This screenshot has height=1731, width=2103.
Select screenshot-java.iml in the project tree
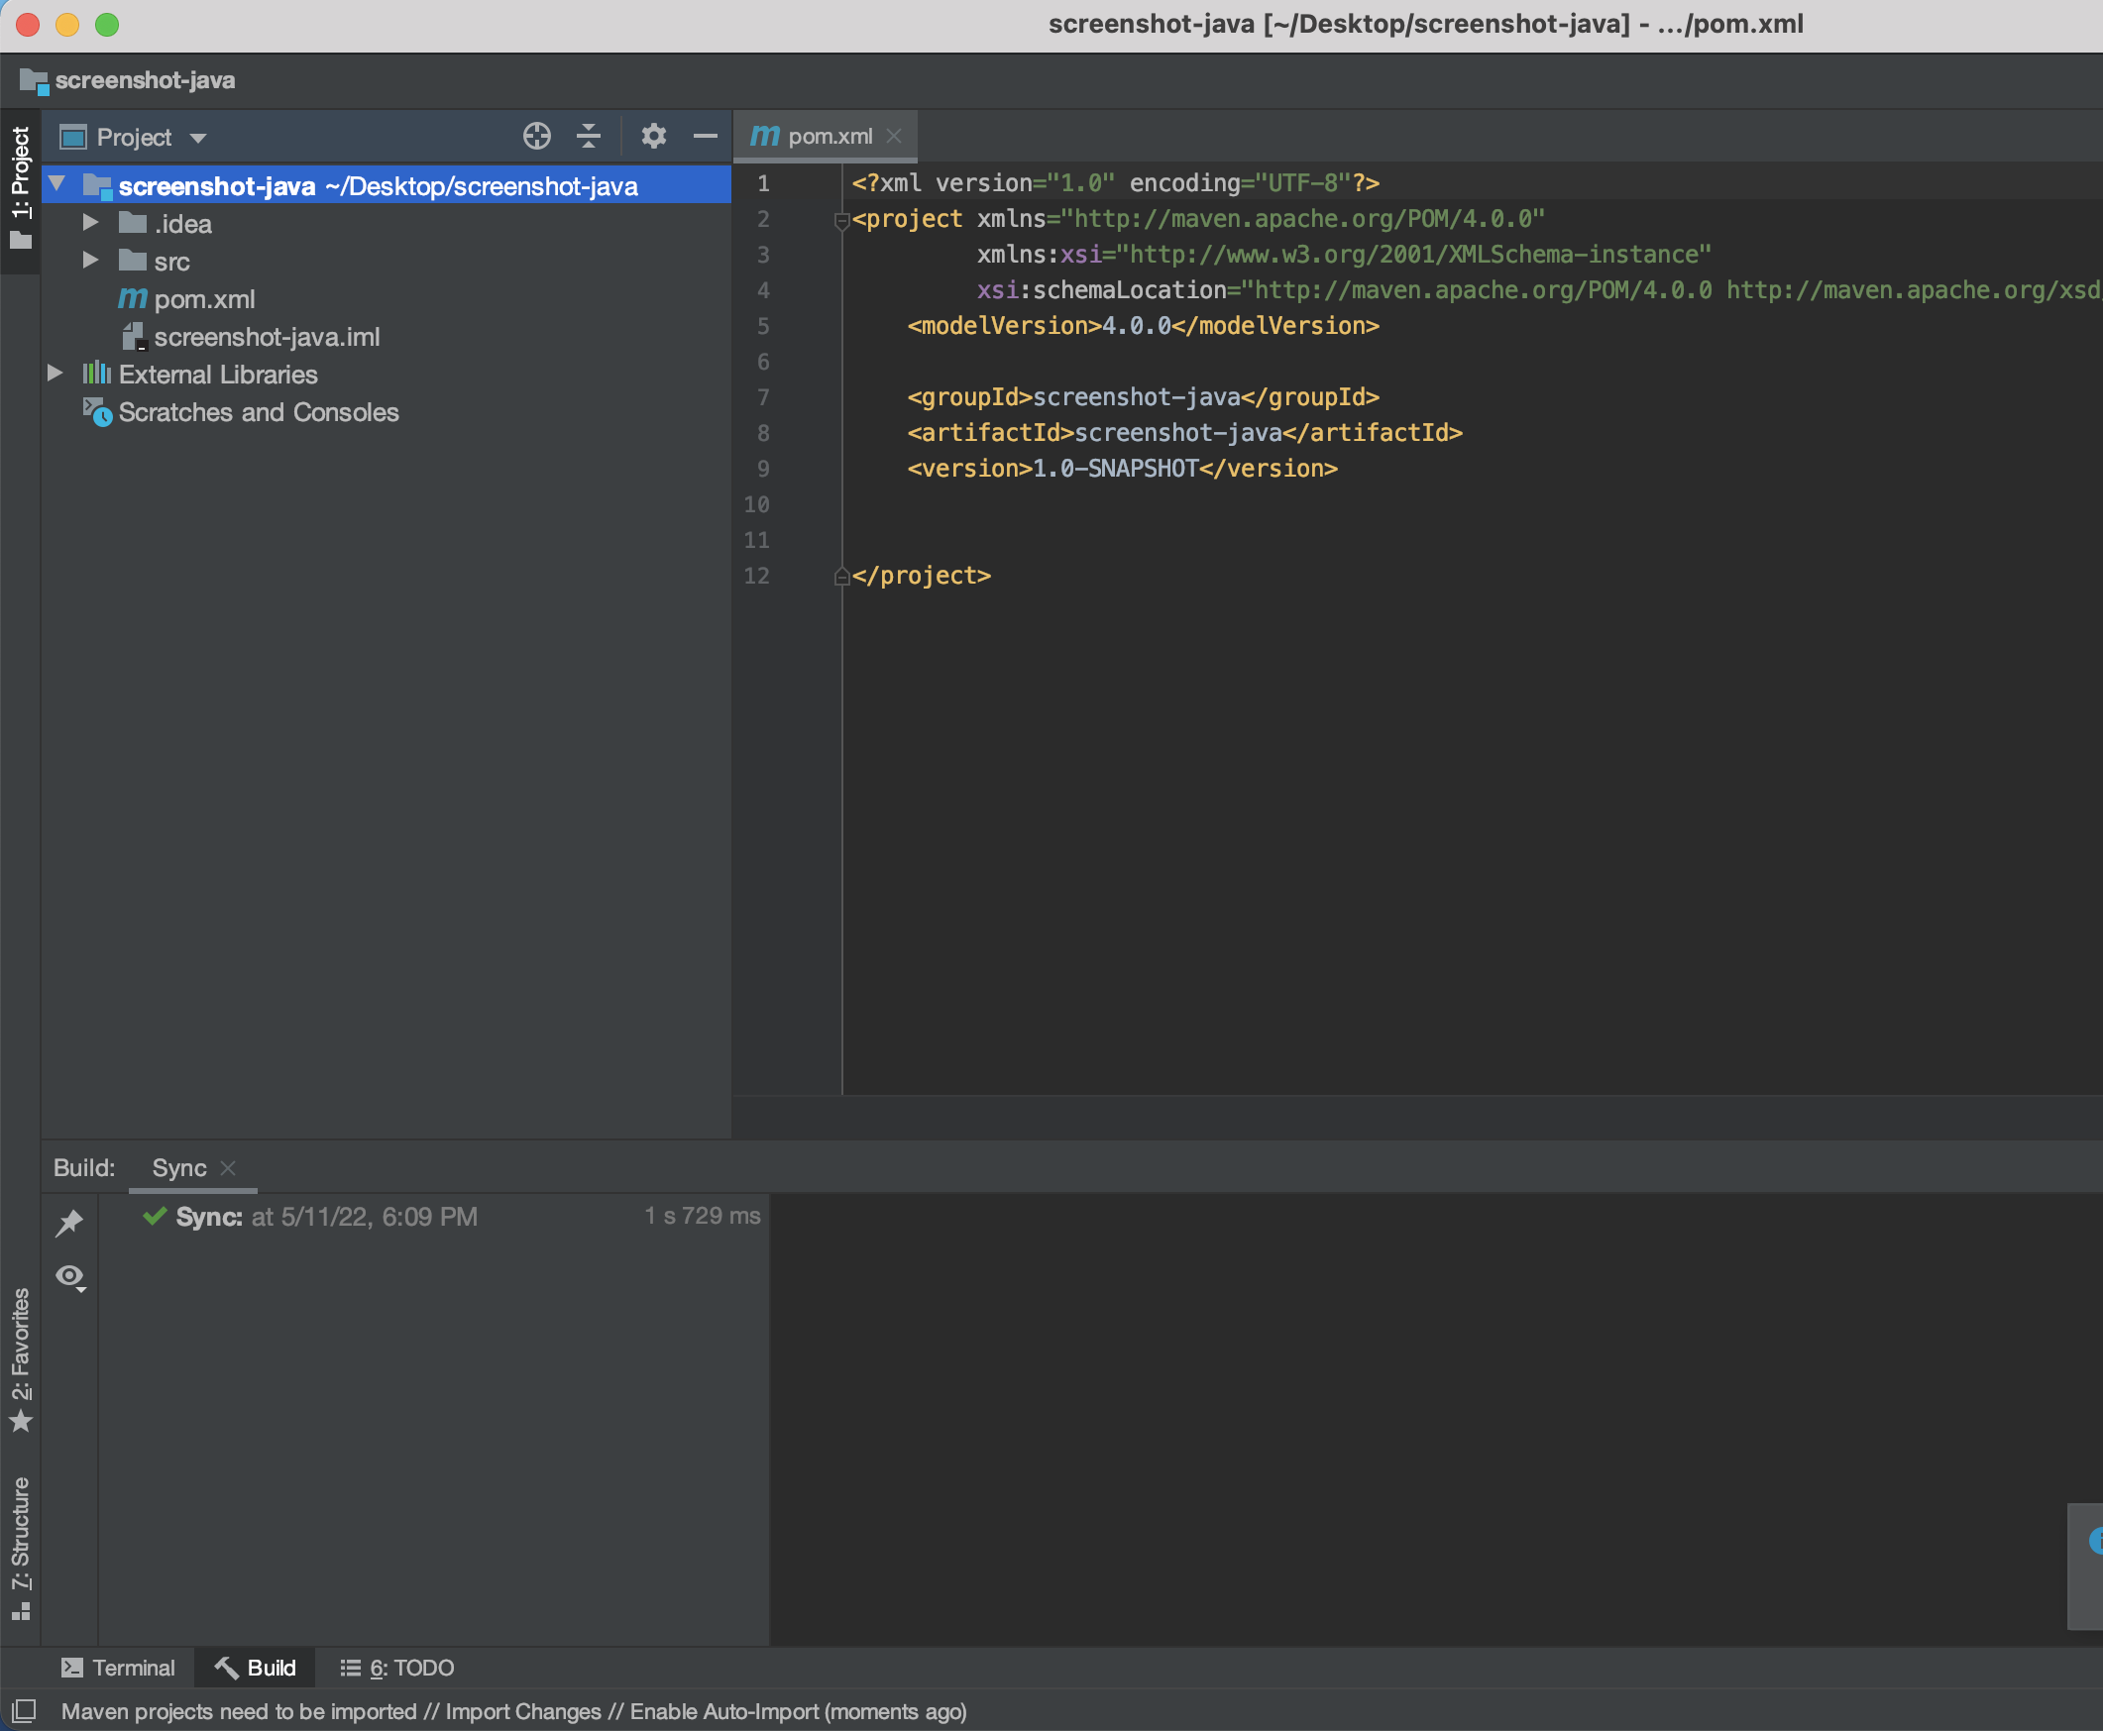pyautogui.click(x=268, y=337)
